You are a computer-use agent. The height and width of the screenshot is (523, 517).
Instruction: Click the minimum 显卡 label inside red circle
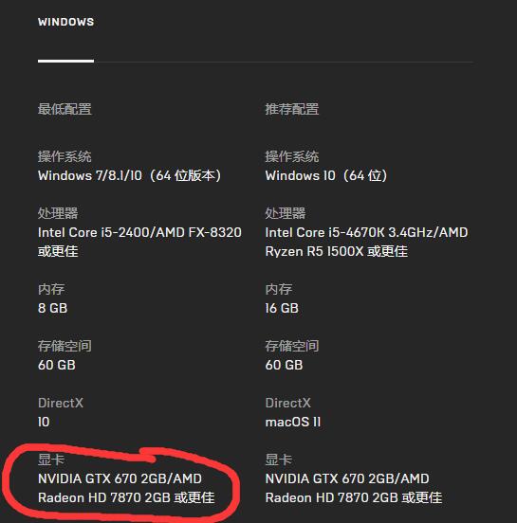point(51,460)
